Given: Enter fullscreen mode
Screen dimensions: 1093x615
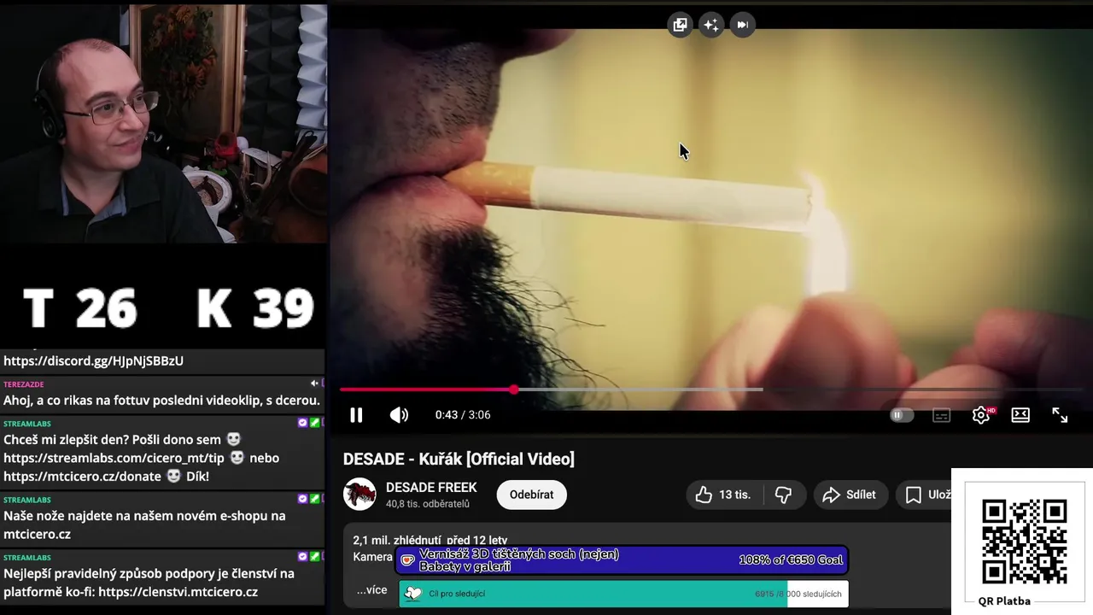Looking at the screenshot, I should 1060,415.
